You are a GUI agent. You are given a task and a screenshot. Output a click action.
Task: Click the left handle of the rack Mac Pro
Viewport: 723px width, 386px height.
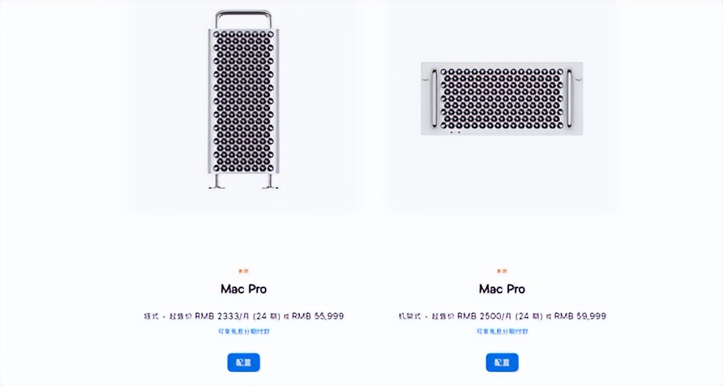click(x=433, y=98)
